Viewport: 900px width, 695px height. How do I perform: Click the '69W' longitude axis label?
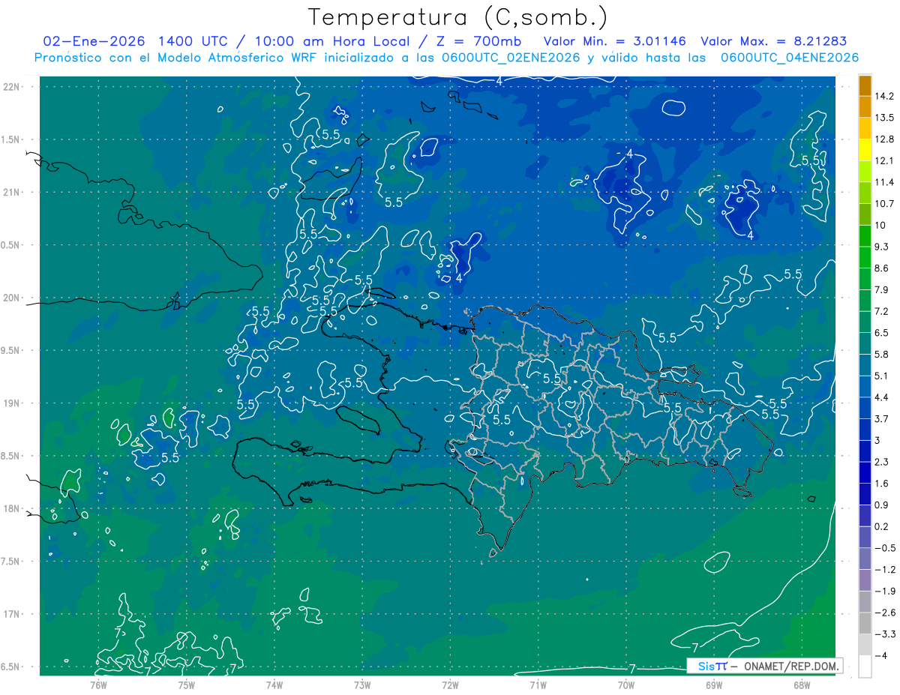point(713,685)
